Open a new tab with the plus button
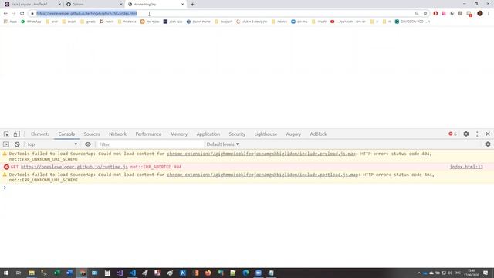Viewport: 494px width, 278px height. [192, 5]
